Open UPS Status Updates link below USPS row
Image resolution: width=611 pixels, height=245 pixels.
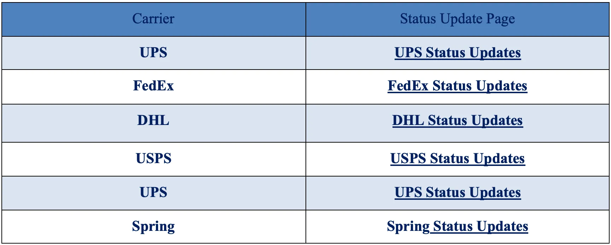pos(458,192)
